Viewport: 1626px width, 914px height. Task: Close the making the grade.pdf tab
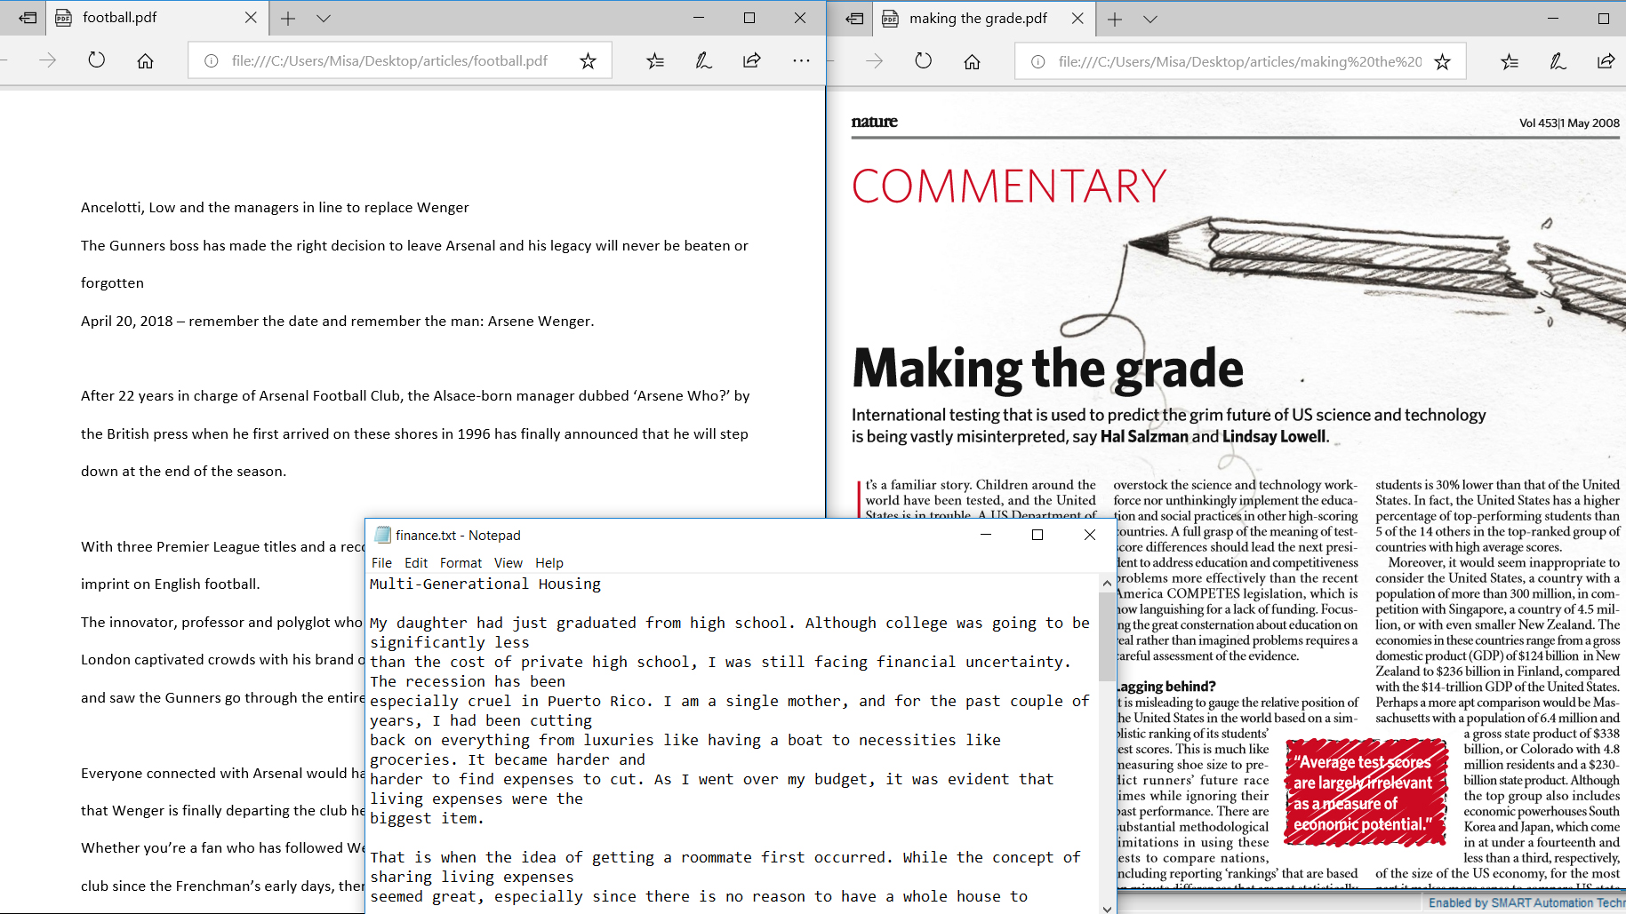pos(1077,19)
